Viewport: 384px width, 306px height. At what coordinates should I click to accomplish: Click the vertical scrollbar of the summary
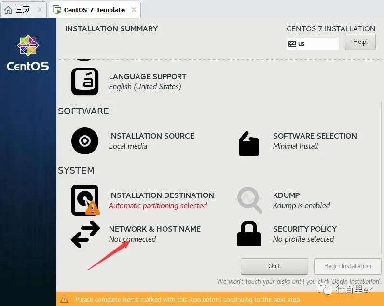coord(381,178)
